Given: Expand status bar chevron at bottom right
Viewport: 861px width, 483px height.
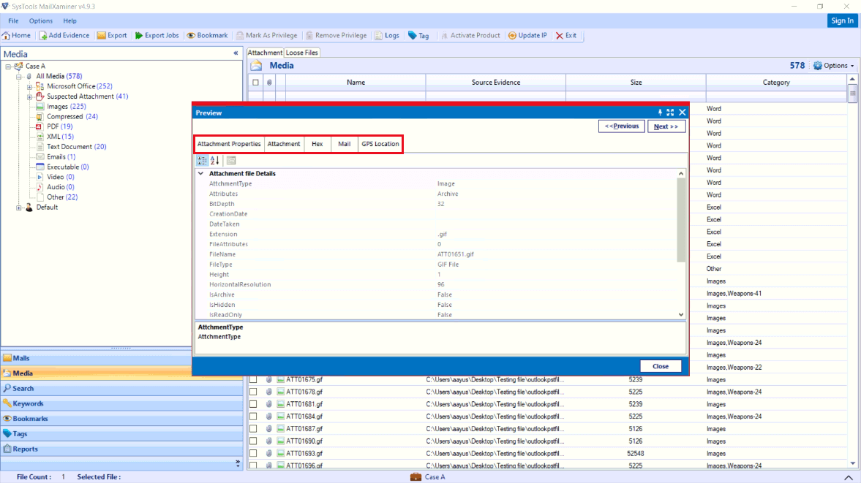Looking at the screenshot, I should (849, 477).
